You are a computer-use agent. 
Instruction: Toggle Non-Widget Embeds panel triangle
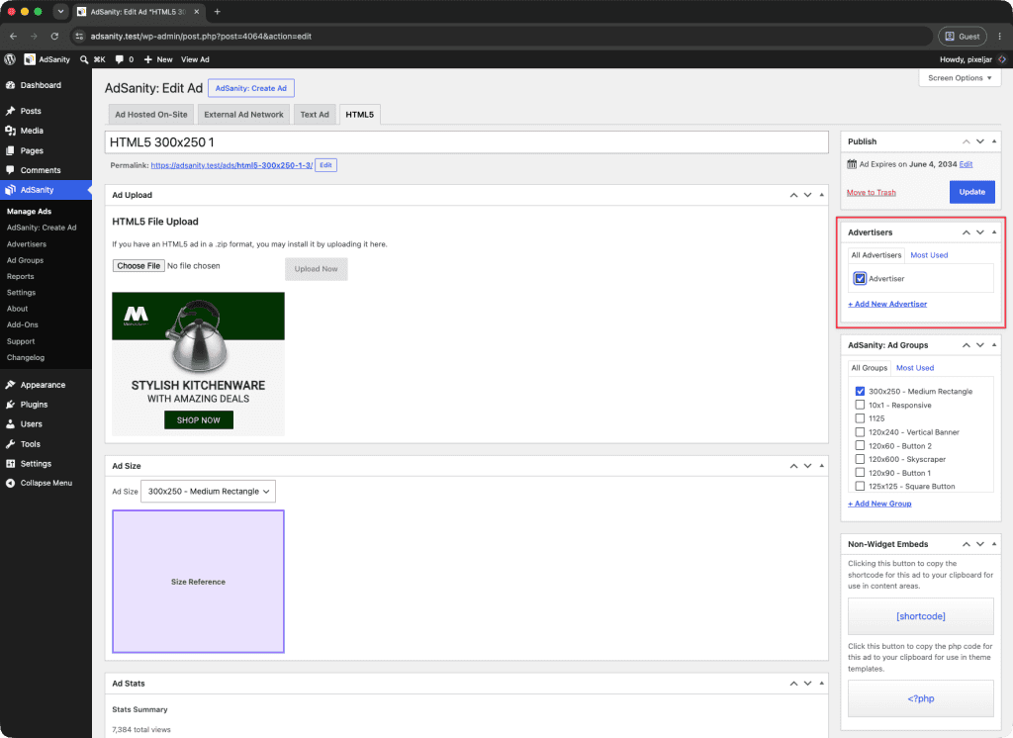pos(994,544)
